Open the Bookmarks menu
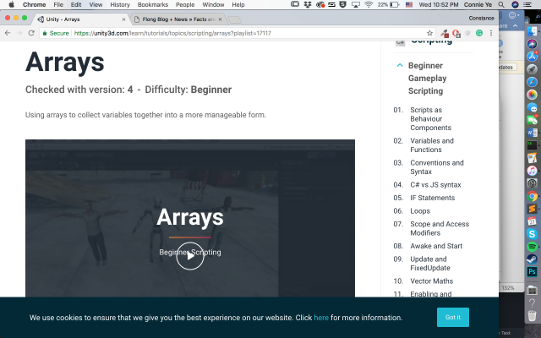Image resolution: width=541 pixels, height=338 pixels. point(152,4)
